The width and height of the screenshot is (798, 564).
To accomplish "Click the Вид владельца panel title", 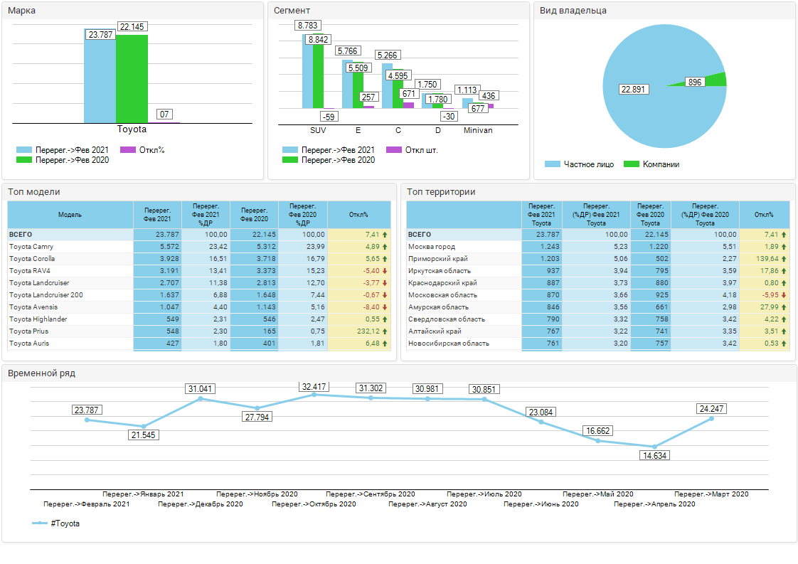I will click(573, 11).
